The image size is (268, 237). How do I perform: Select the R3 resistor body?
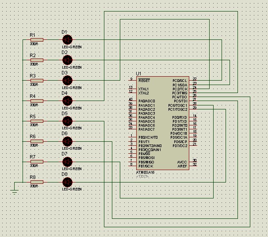tap(37, 81)
